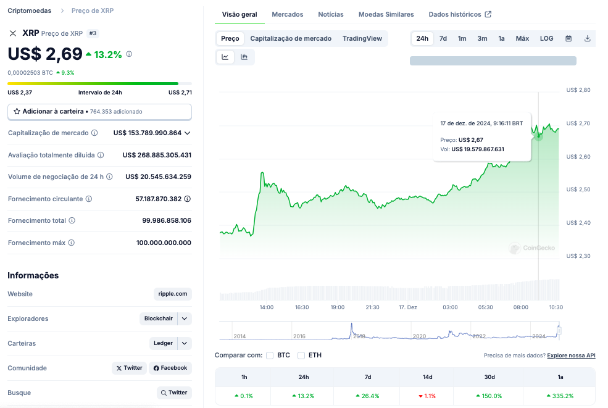
Task: Switch chart to TradingView
Action: pos(362,38)
